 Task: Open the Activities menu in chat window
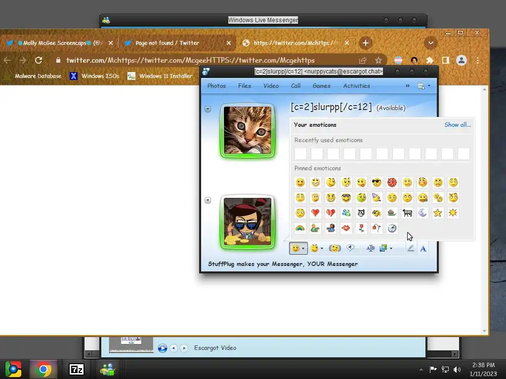pyautogui.click(x=356, y=86)
